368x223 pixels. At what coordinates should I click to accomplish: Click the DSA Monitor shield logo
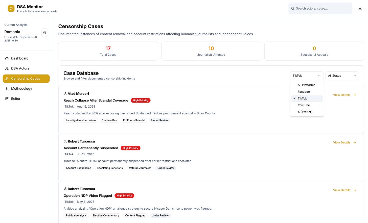[x=11, y=9]
